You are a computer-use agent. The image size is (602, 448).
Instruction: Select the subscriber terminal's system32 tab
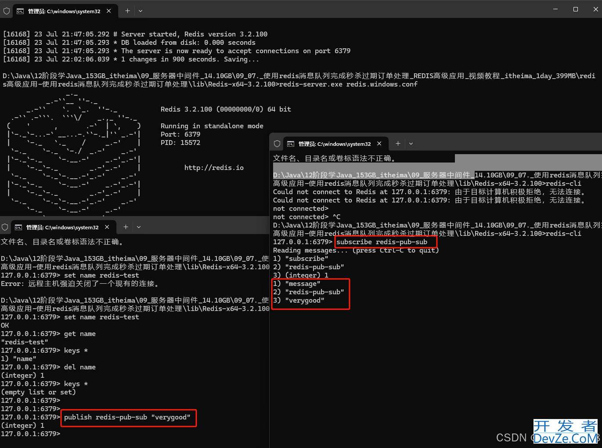[x=335, y=144]
